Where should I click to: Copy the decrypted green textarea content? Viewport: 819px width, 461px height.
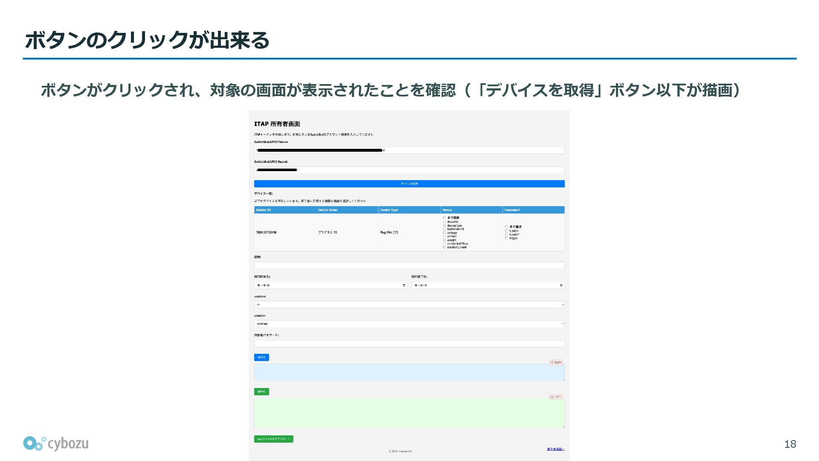point(556,397)
